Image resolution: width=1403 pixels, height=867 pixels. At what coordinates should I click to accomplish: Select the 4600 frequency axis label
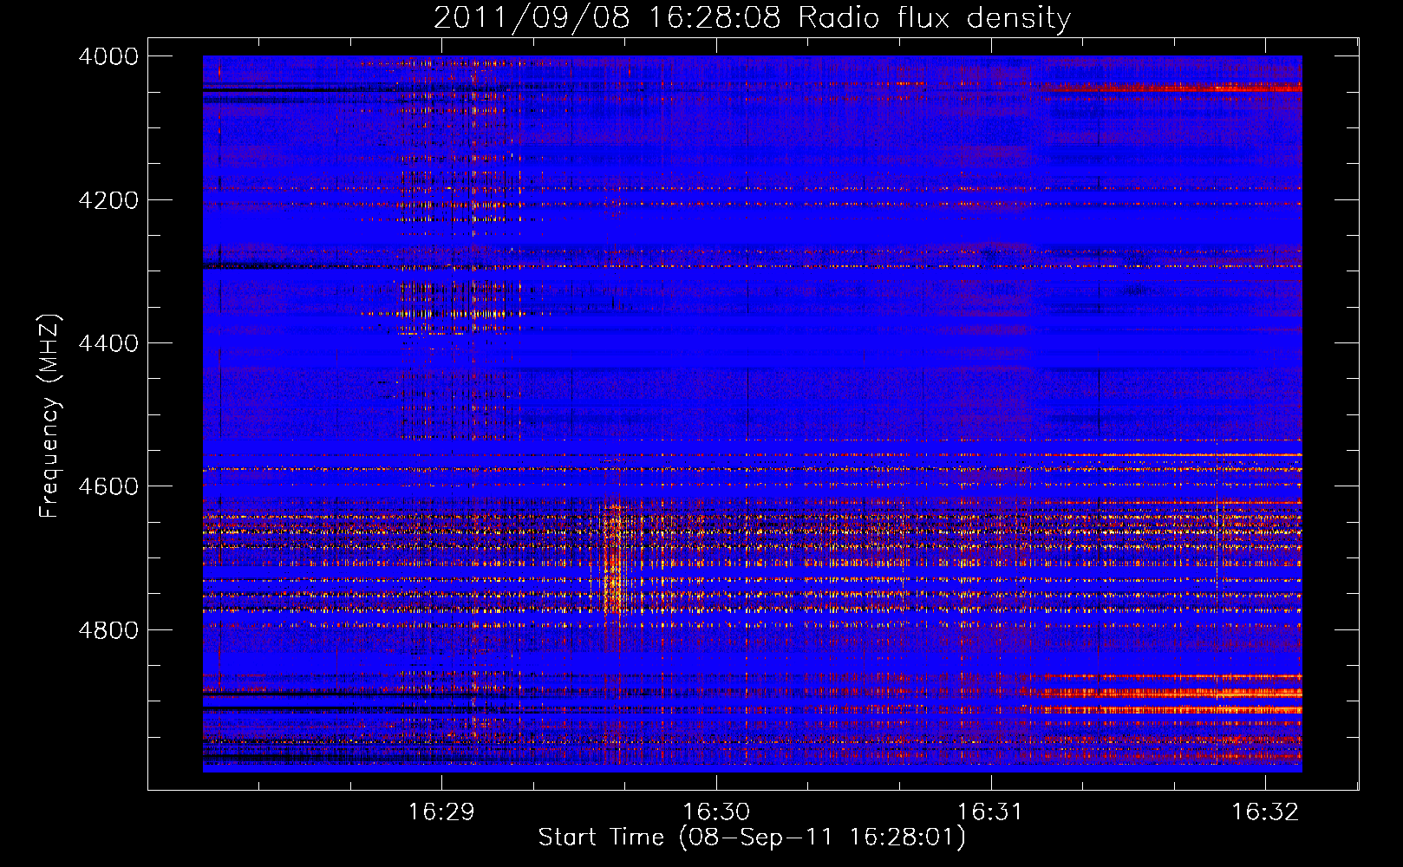(108, 486)
